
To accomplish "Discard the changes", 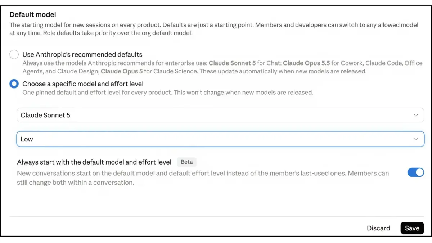I will coord(378,228).
